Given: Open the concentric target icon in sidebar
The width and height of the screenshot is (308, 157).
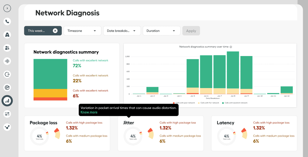Looking at the screenshot, I should [x=7, y=88].
